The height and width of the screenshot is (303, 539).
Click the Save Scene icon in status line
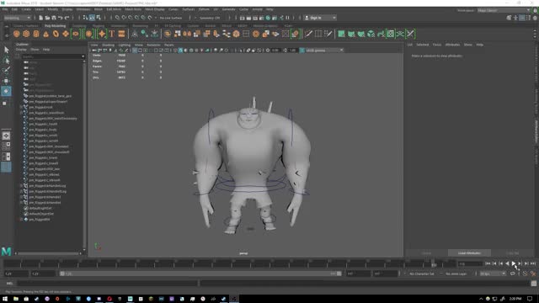pyautogui.click(x=54, y=18)
